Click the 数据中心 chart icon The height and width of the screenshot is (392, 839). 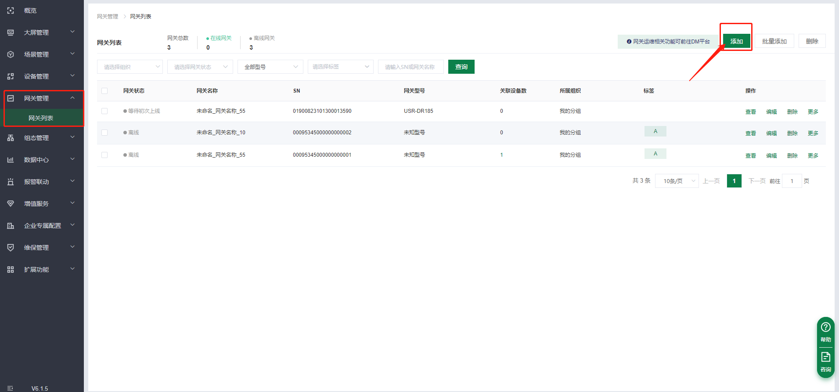11,160
